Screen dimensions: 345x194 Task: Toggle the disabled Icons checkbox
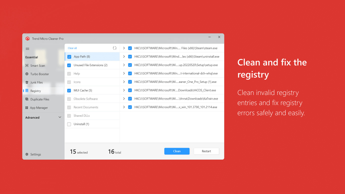(x=69, y=82)
